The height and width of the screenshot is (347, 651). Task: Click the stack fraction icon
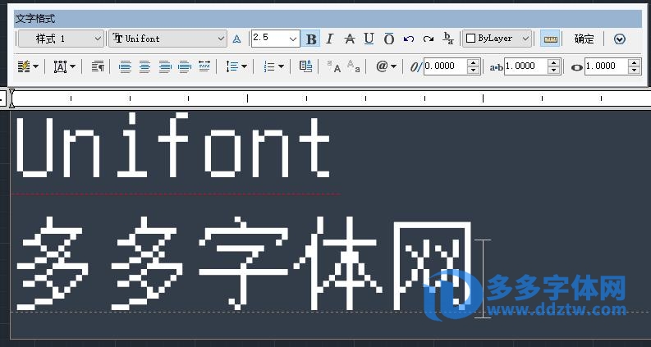click(448, 39)
